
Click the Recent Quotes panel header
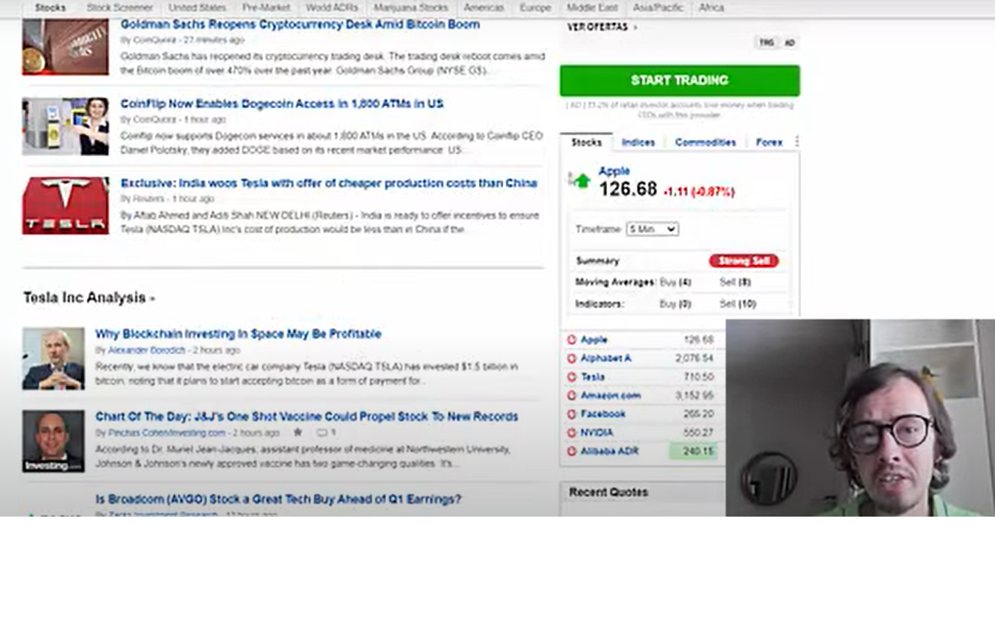(608, 492)
